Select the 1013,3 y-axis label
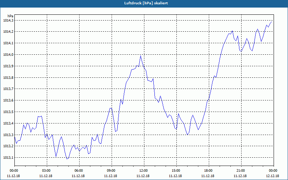The image size is (288, 180). 8,135
